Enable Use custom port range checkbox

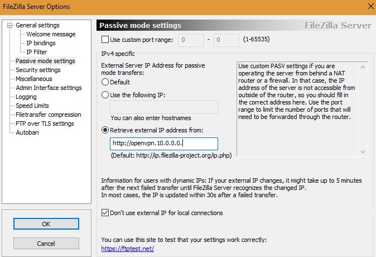(105, 40)
